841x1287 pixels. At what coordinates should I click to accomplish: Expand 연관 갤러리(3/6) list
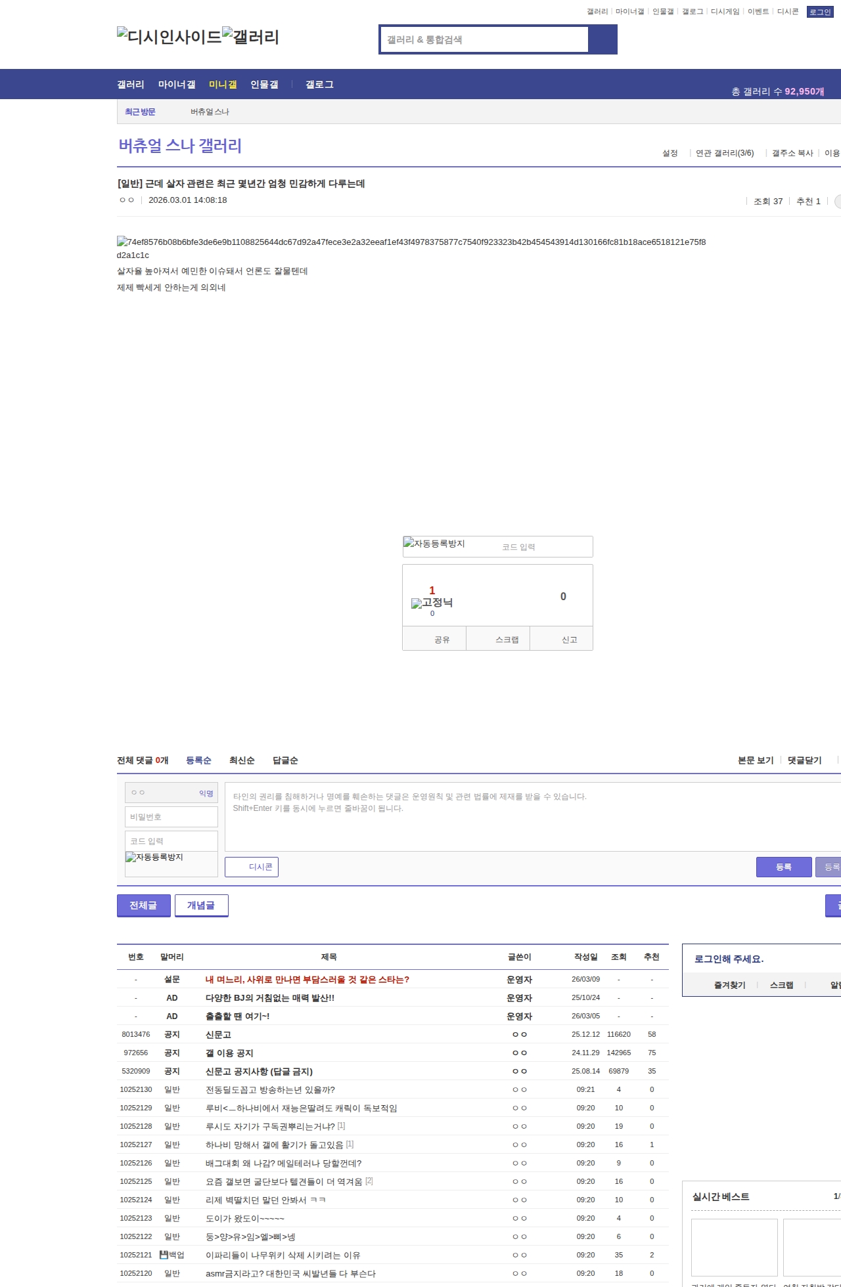click(x=725, y=153)
